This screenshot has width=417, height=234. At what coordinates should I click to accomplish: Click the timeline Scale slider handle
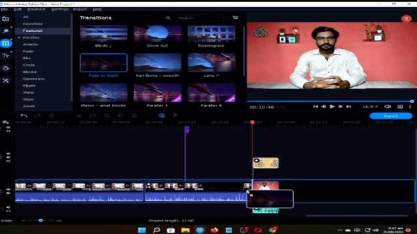point(40,220)
